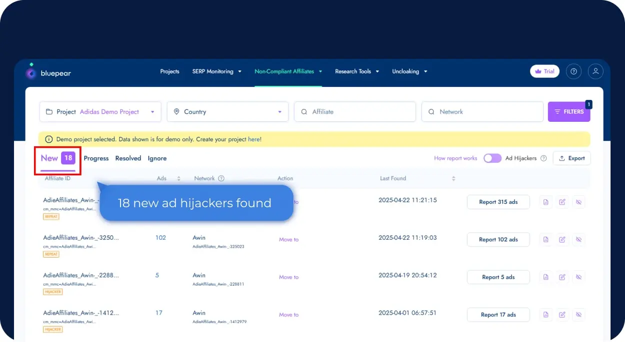The width and height of the screenshot is (625, 342).
Task: Click timestamp 2025-04-22 11:21:15
Action: tap(407, 200)
